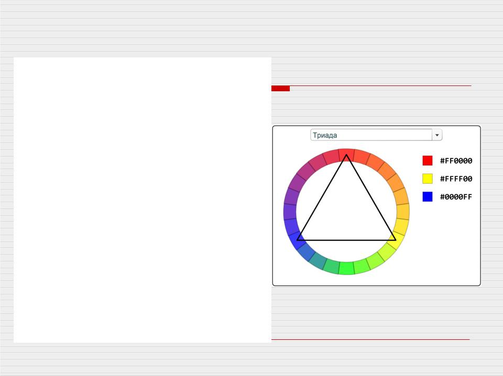Pick the bright green wheel segment

(346, 268)
